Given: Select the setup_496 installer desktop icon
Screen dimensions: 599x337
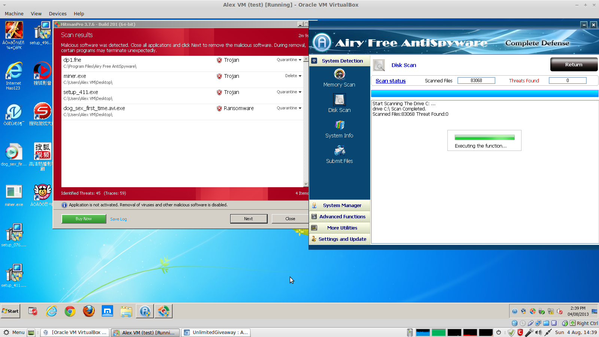Looking at the screenshot, I should (42, 33).
